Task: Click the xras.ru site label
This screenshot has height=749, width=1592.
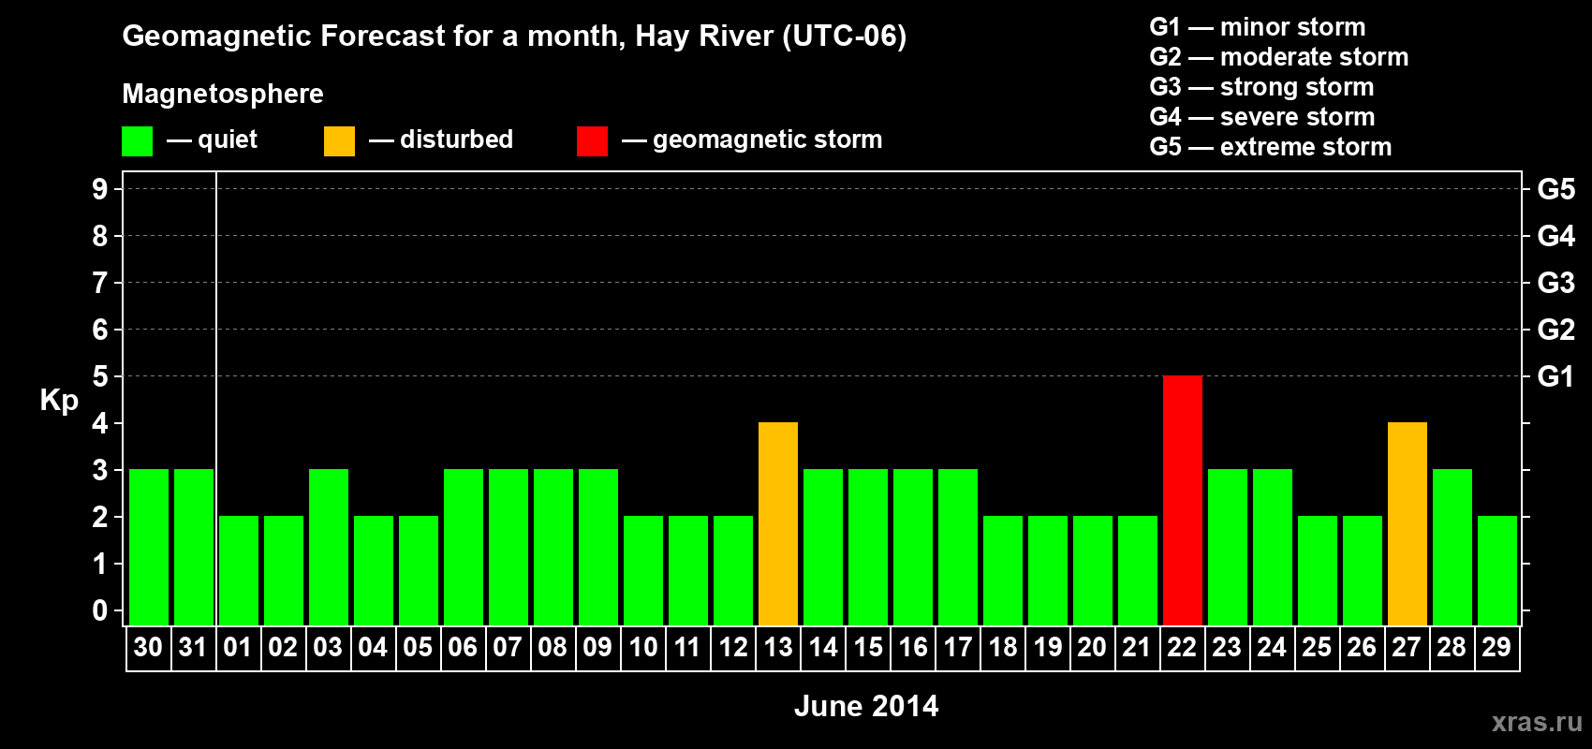Action: click(1537, 722)
